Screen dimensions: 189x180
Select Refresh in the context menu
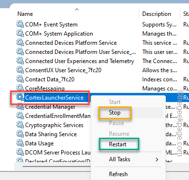pyautogui.click(x=118, y=174)
